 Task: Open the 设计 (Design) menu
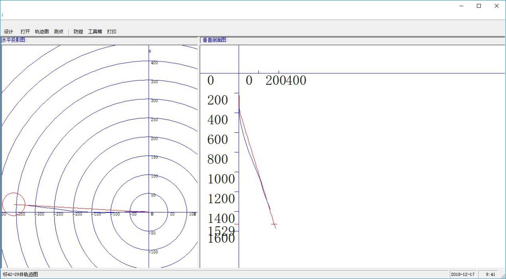[x=8, y=31]
